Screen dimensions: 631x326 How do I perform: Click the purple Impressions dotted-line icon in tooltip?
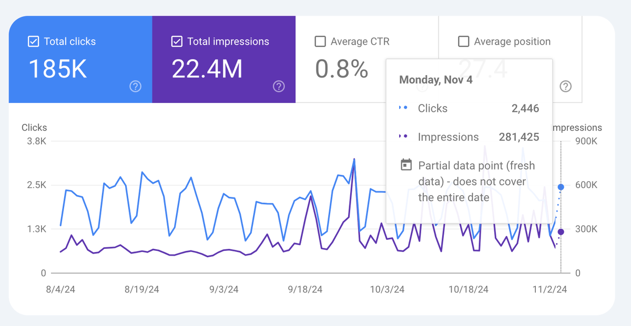point(404,136)
